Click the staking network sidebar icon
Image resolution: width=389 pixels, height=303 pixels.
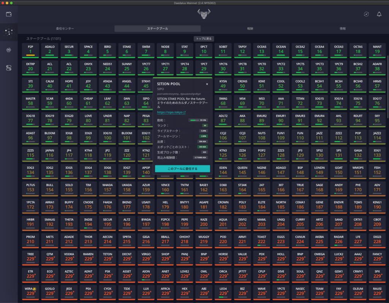(9, 32)
